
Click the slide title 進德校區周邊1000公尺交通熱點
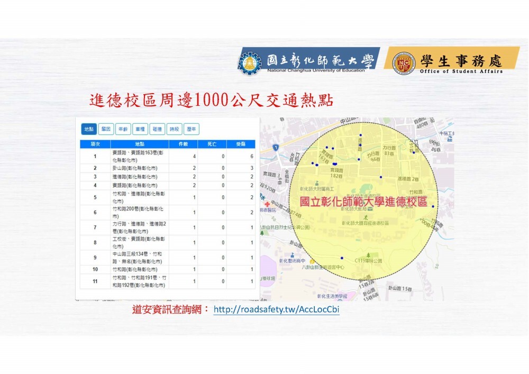tap(212, 100)
